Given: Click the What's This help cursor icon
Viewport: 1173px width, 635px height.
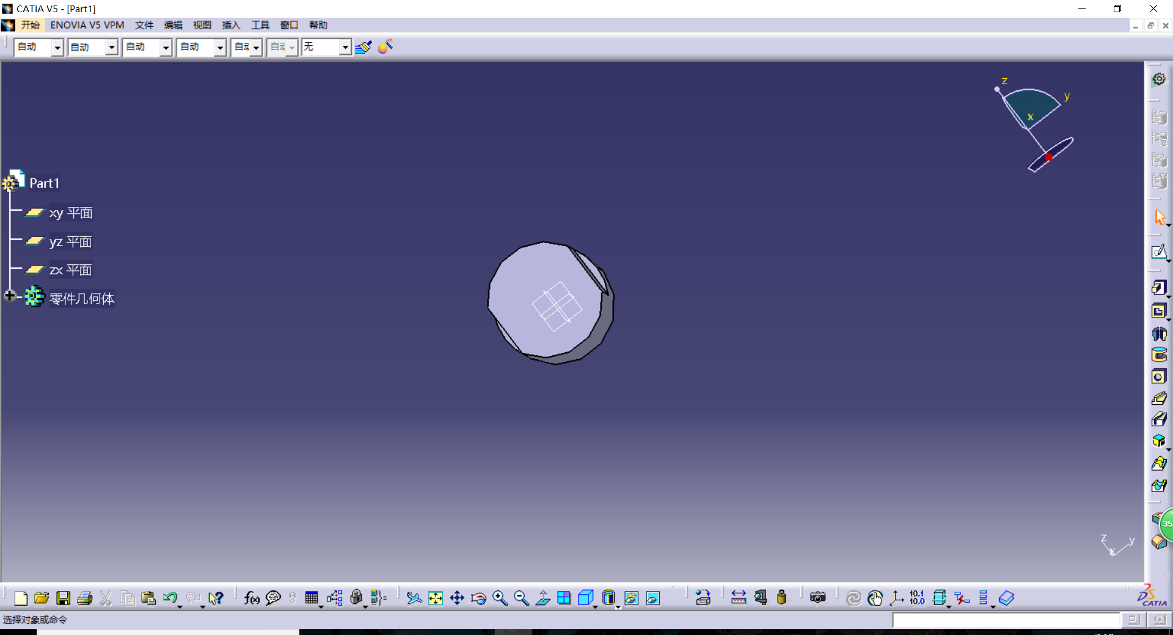Looking at the screenshot, I should 216,598.
